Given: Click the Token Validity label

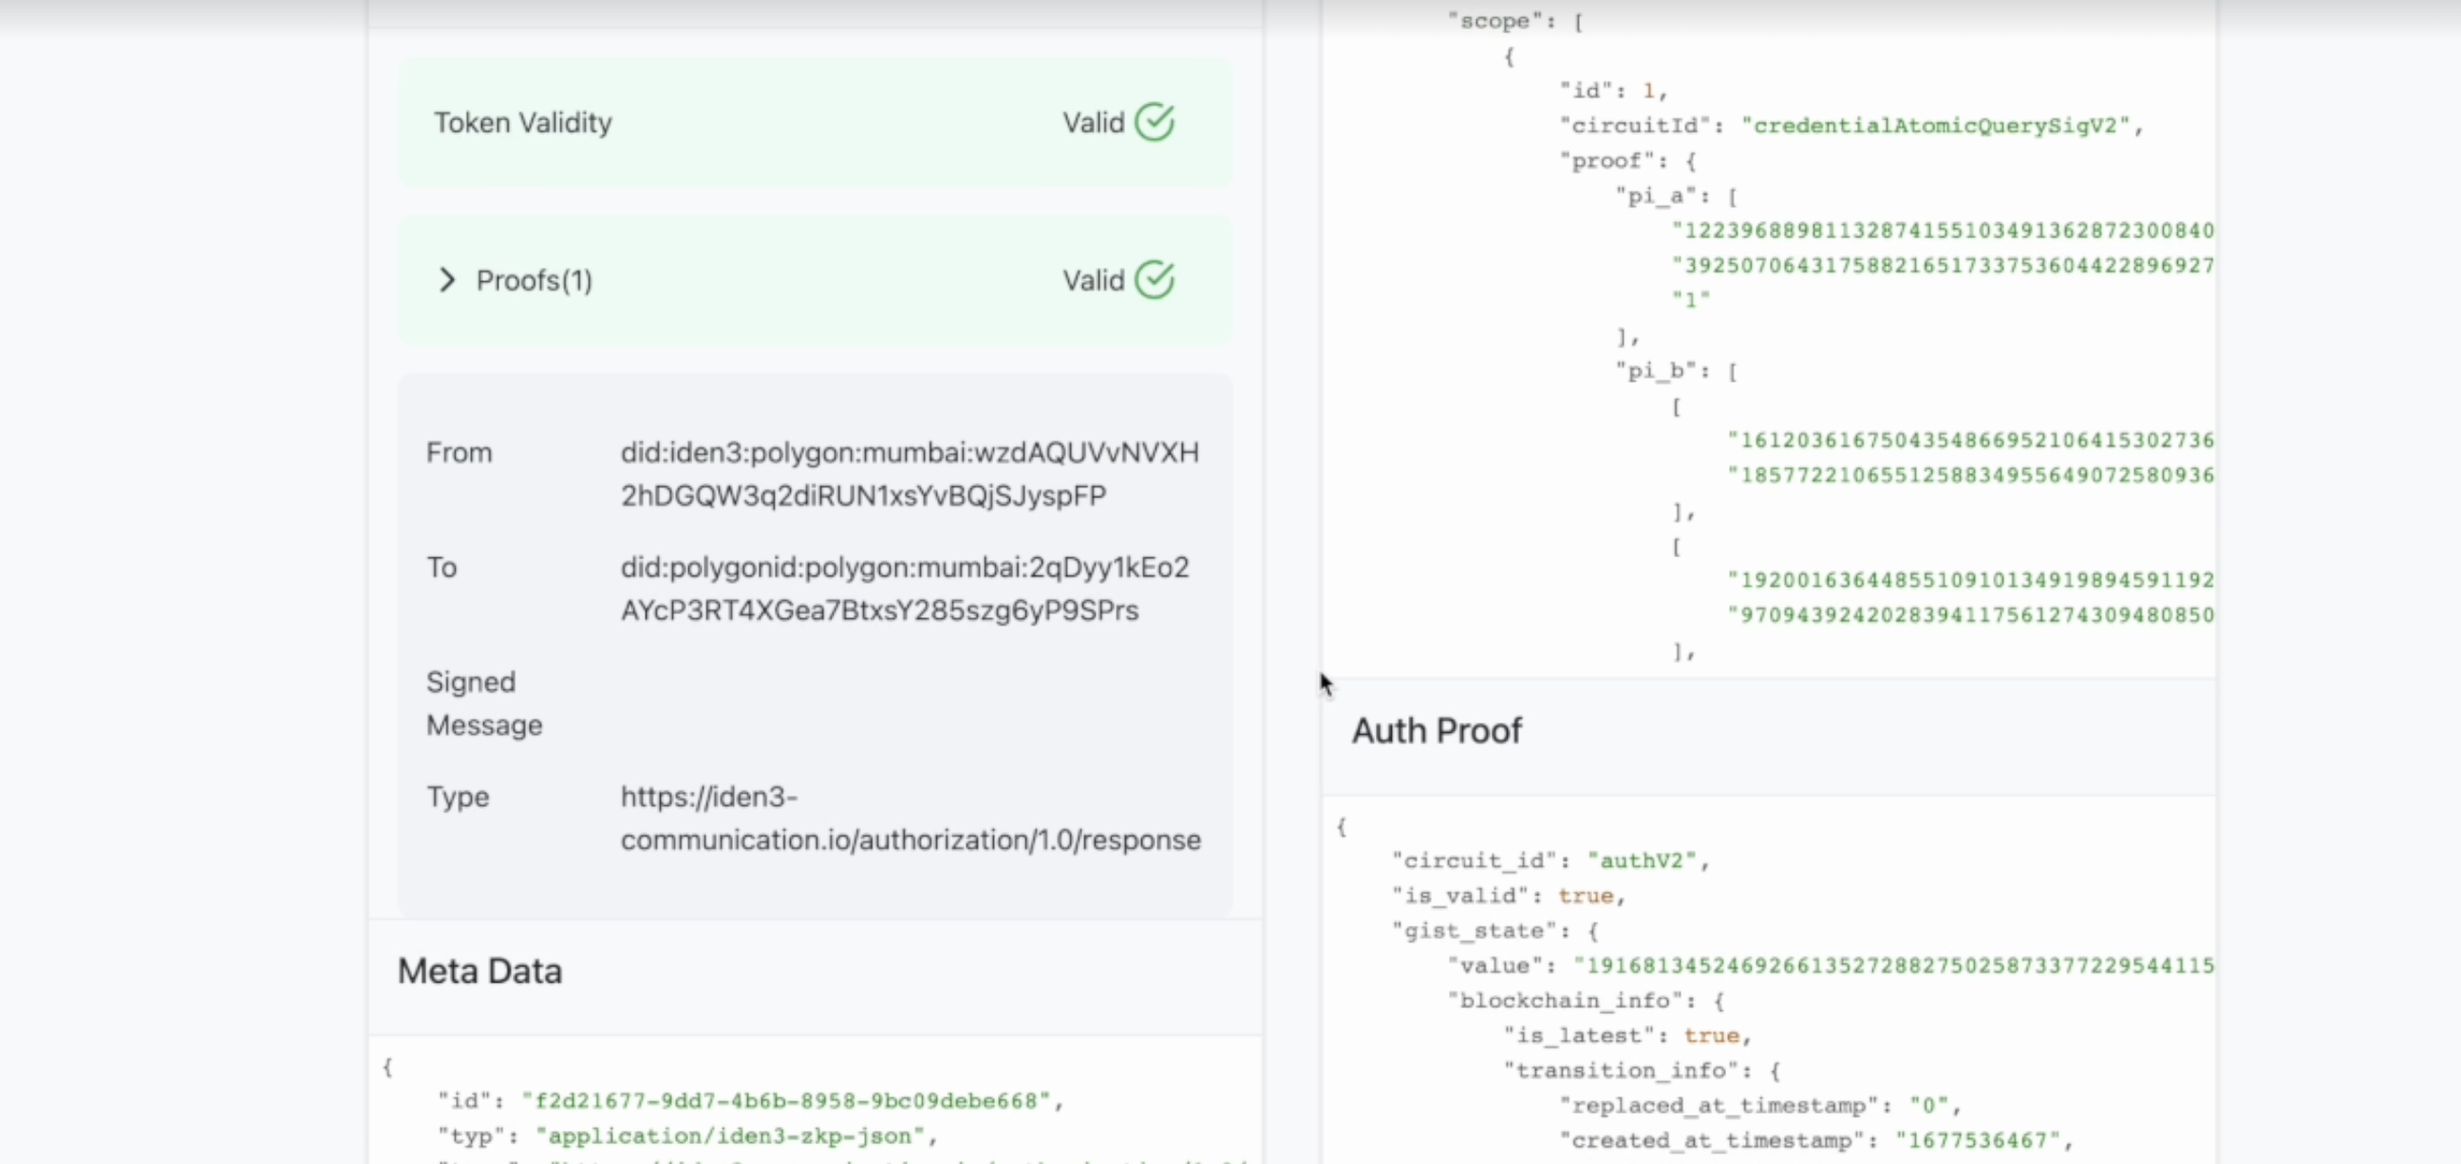Looking at the screenshot, I should point(522,122).
